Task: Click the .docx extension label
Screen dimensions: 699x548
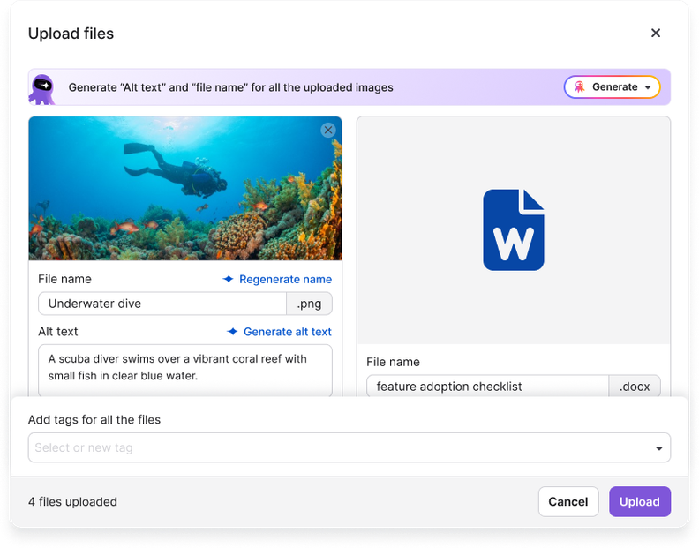Action: (635, 387)
